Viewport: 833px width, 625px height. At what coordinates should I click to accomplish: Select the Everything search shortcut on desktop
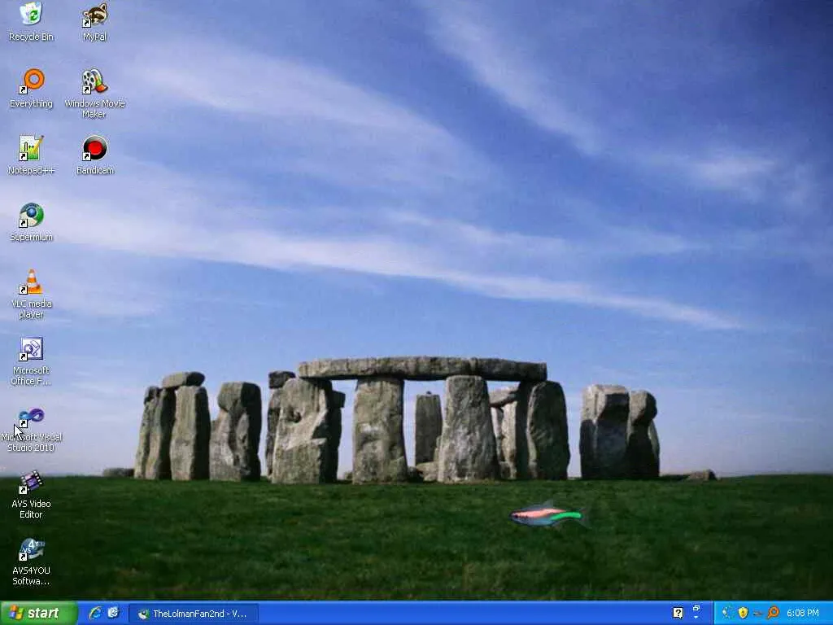[31, 88]
